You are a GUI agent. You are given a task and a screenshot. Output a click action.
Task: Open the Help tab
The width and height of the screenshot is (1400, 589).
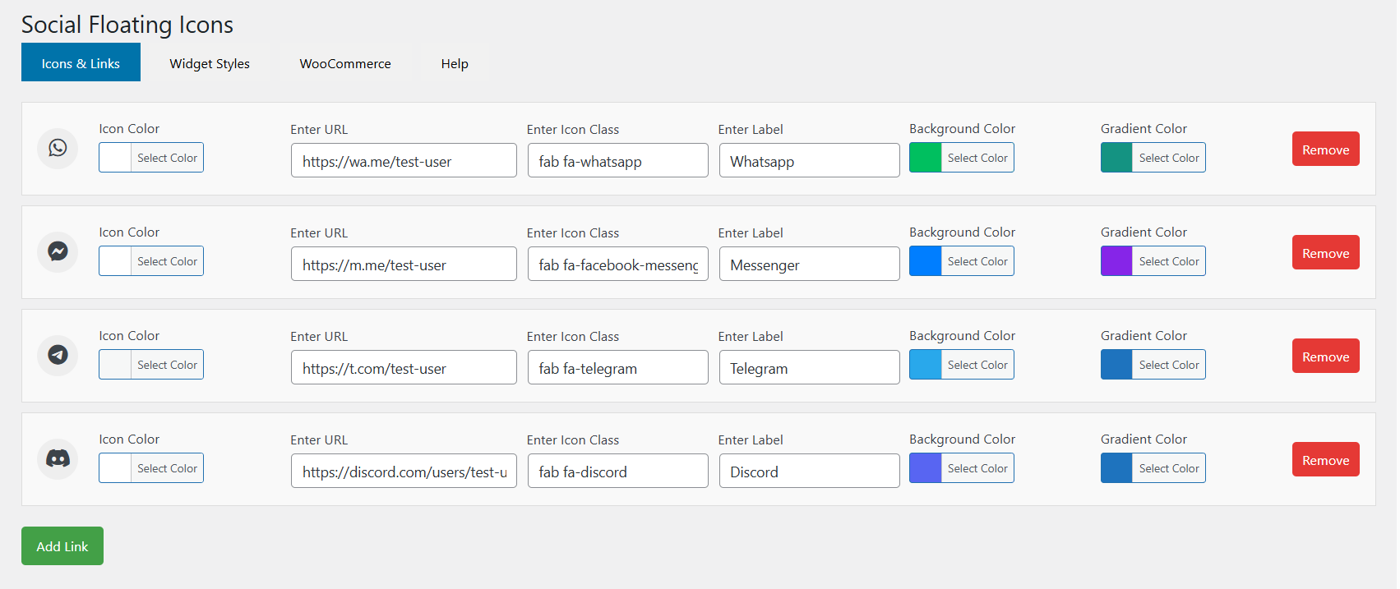(x=455, y=63)
